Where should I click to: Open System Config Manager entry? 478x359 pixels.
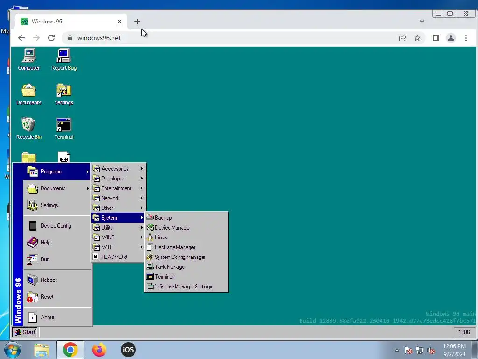(186, 257)
